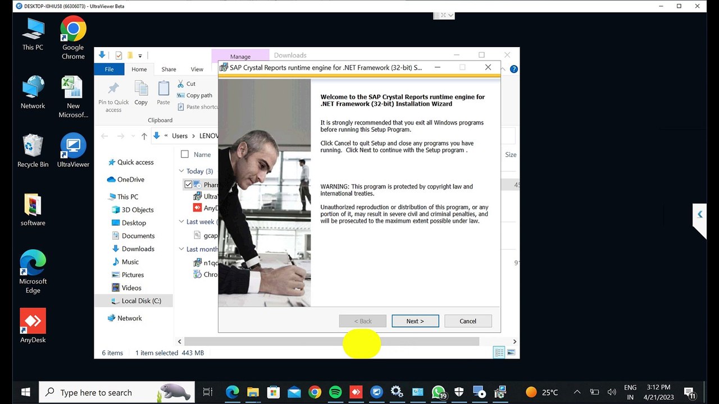Open Videos folder in navigation pane

click(126, 287)
